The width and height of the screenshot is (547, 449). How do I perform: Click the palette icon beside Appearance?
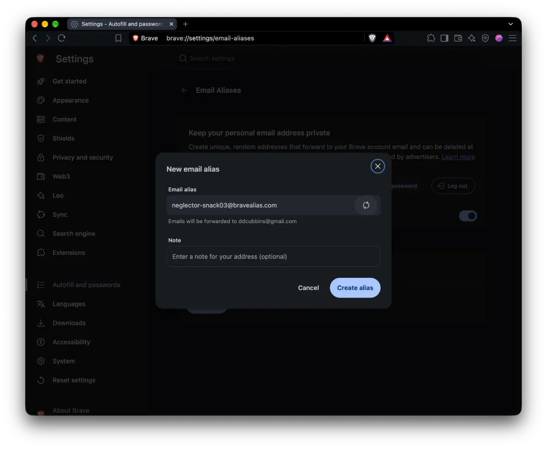[x=41, y=101]
